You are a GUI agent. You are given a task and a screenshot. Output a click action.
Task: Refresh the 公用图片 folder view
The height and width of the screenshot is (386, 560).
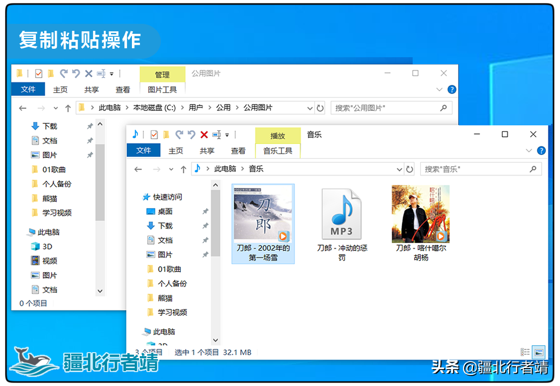[321, 108]
